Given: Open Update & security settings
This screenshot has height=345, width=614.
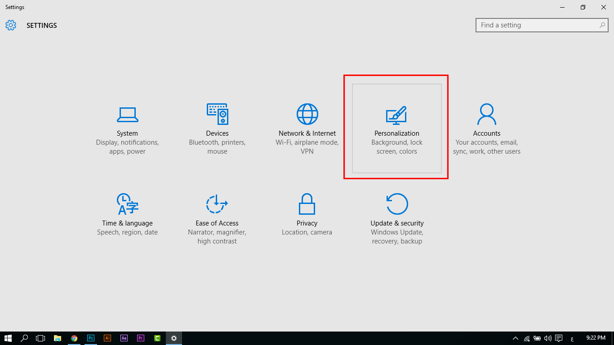Looking at the screenshot, I should click(x=397, y=219).
